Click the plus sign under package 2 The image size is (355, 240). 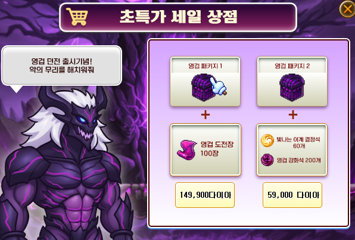point(292,114)
